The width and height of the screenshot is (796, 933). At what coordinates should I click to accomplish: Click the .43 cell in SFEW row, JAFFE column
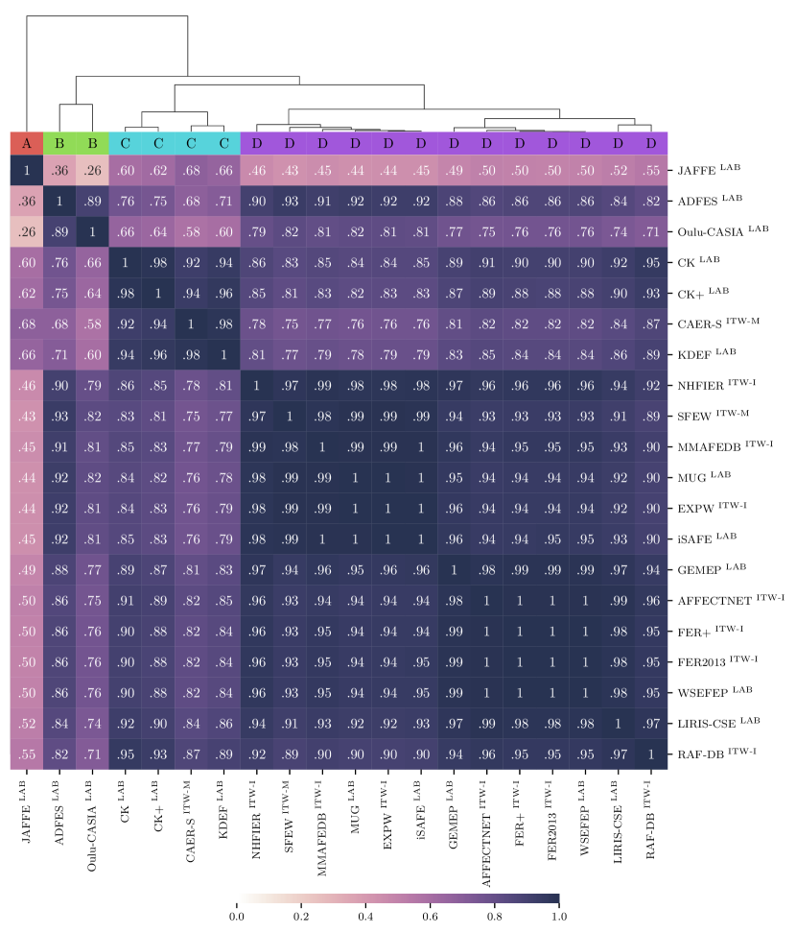[x=27, y=416]
